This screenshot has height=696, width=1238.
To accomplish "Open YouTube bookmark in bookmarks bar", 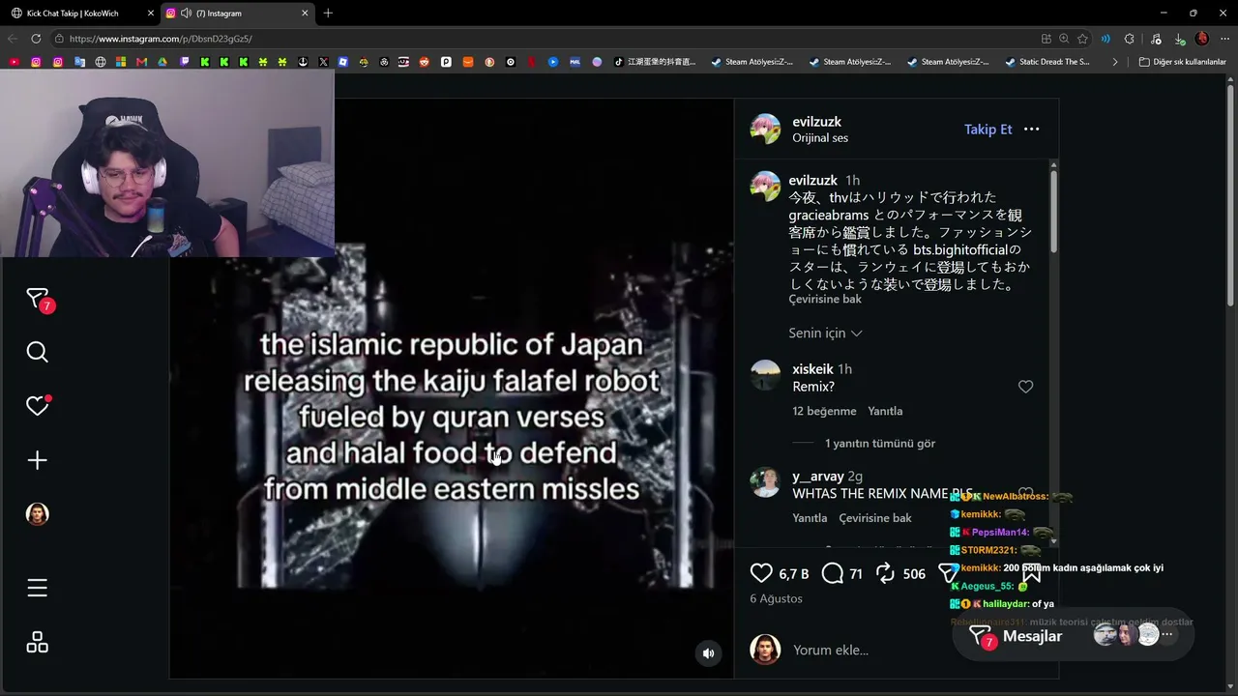I will click(14, 62).
